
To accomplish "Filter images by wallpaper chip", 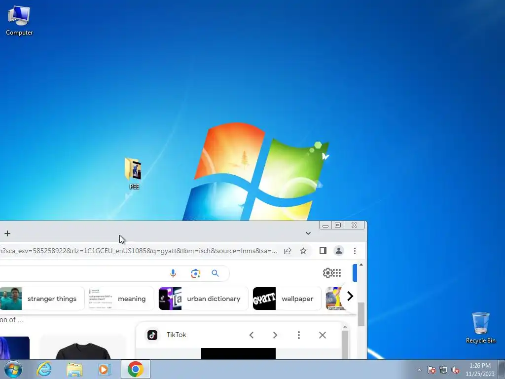I will (x=287, y=299).
